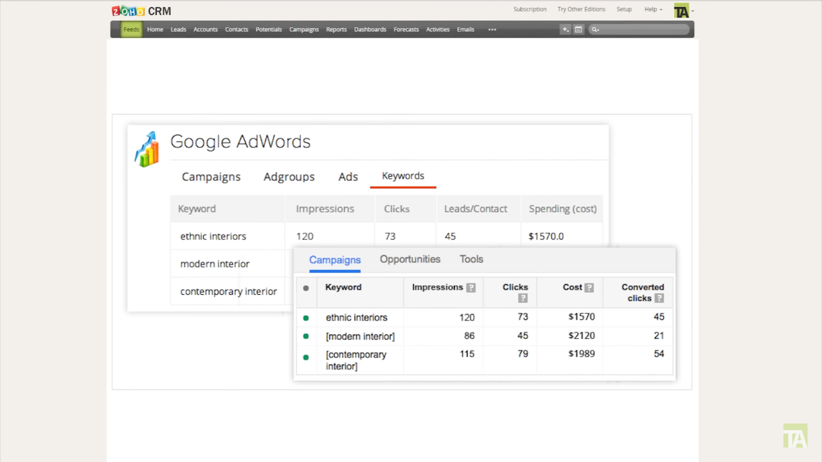Click help icon beside Converted clicks
822x462 pixels.
pyautogui.click(x=660, y=298)
